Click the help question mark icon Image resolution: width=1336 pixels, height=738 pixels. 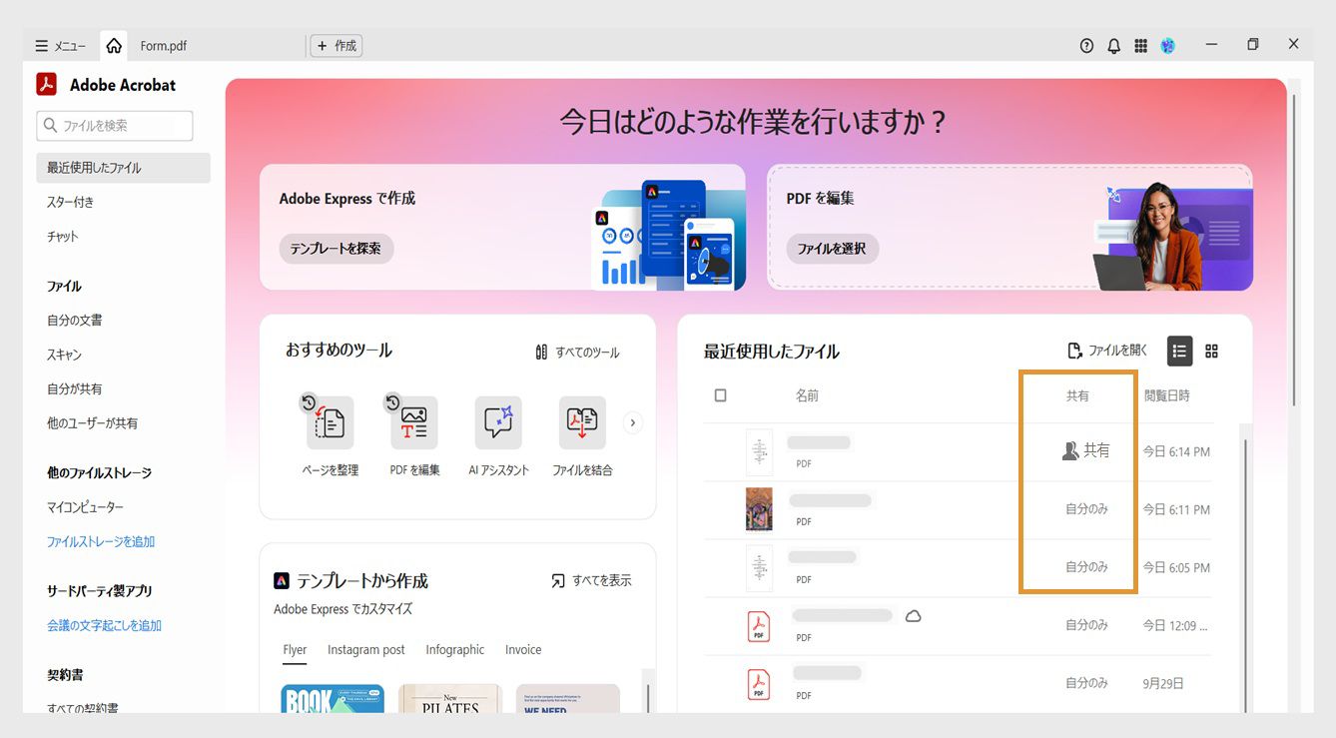pos(1086,45)
